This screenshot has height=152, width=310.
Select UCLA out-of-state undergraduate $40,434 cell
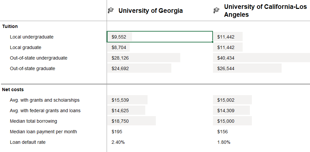[x=226, y=58]
